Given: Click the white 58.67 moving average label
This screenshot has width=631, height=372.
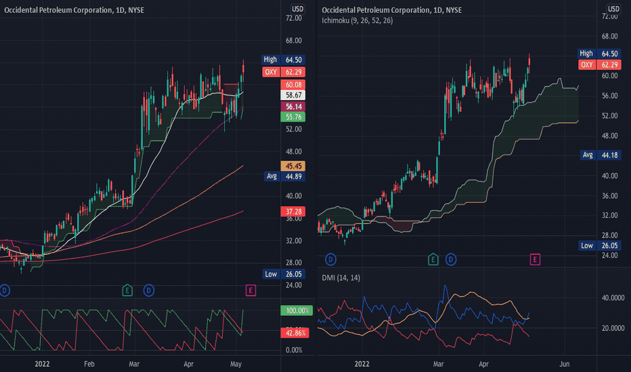Looking at the screenshot, I should tap(293, 95).
